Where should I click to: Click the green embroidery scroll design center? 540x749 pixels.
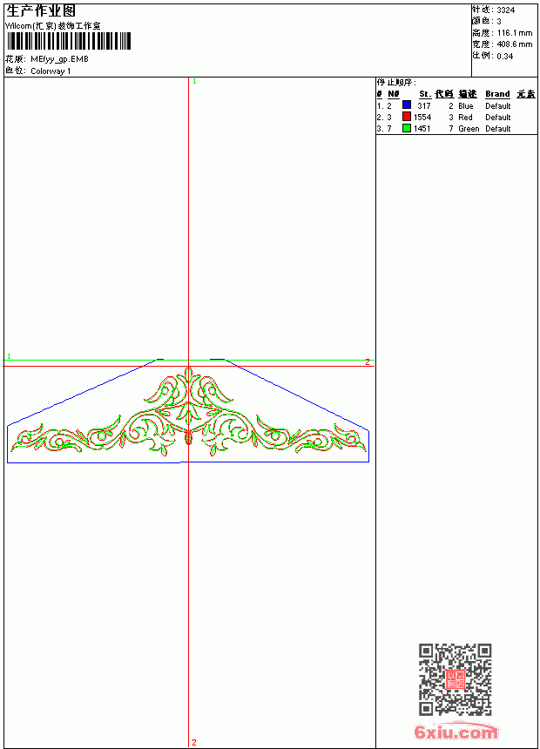(188, 411)
